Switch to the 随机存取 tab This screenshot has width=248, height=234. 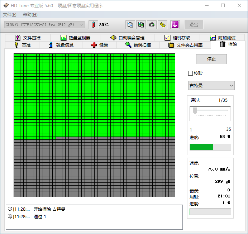pyautogui.click(x=177, y=38)
